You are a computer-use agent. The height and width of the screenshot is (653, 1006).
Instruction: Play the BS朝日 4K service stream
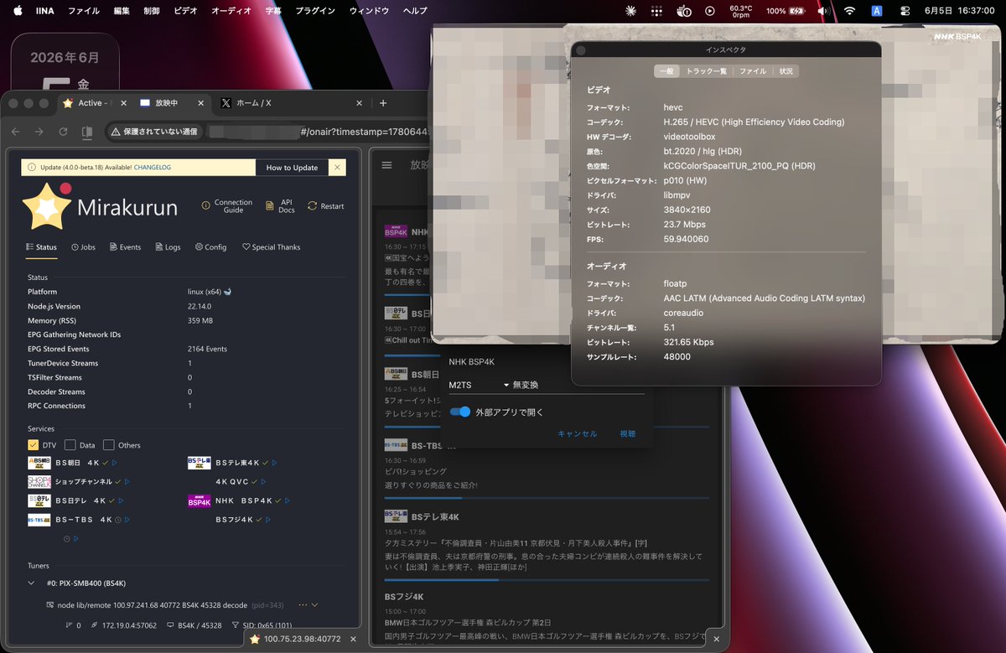(x=115, y=463)
